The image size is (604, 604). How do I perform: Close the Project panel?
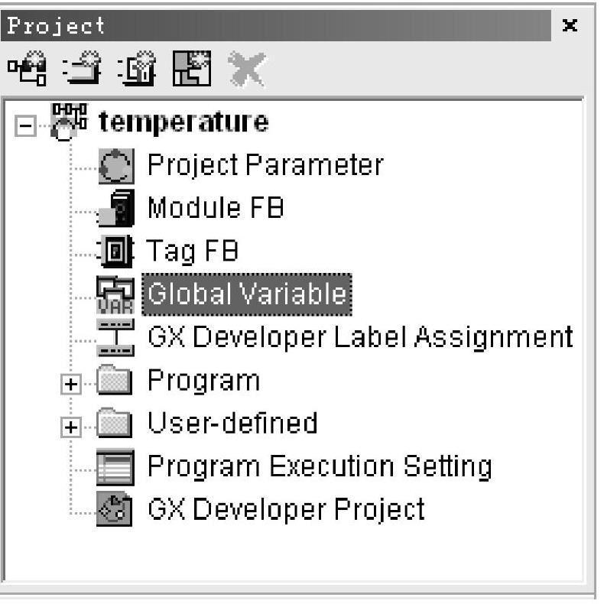point(570,25)
